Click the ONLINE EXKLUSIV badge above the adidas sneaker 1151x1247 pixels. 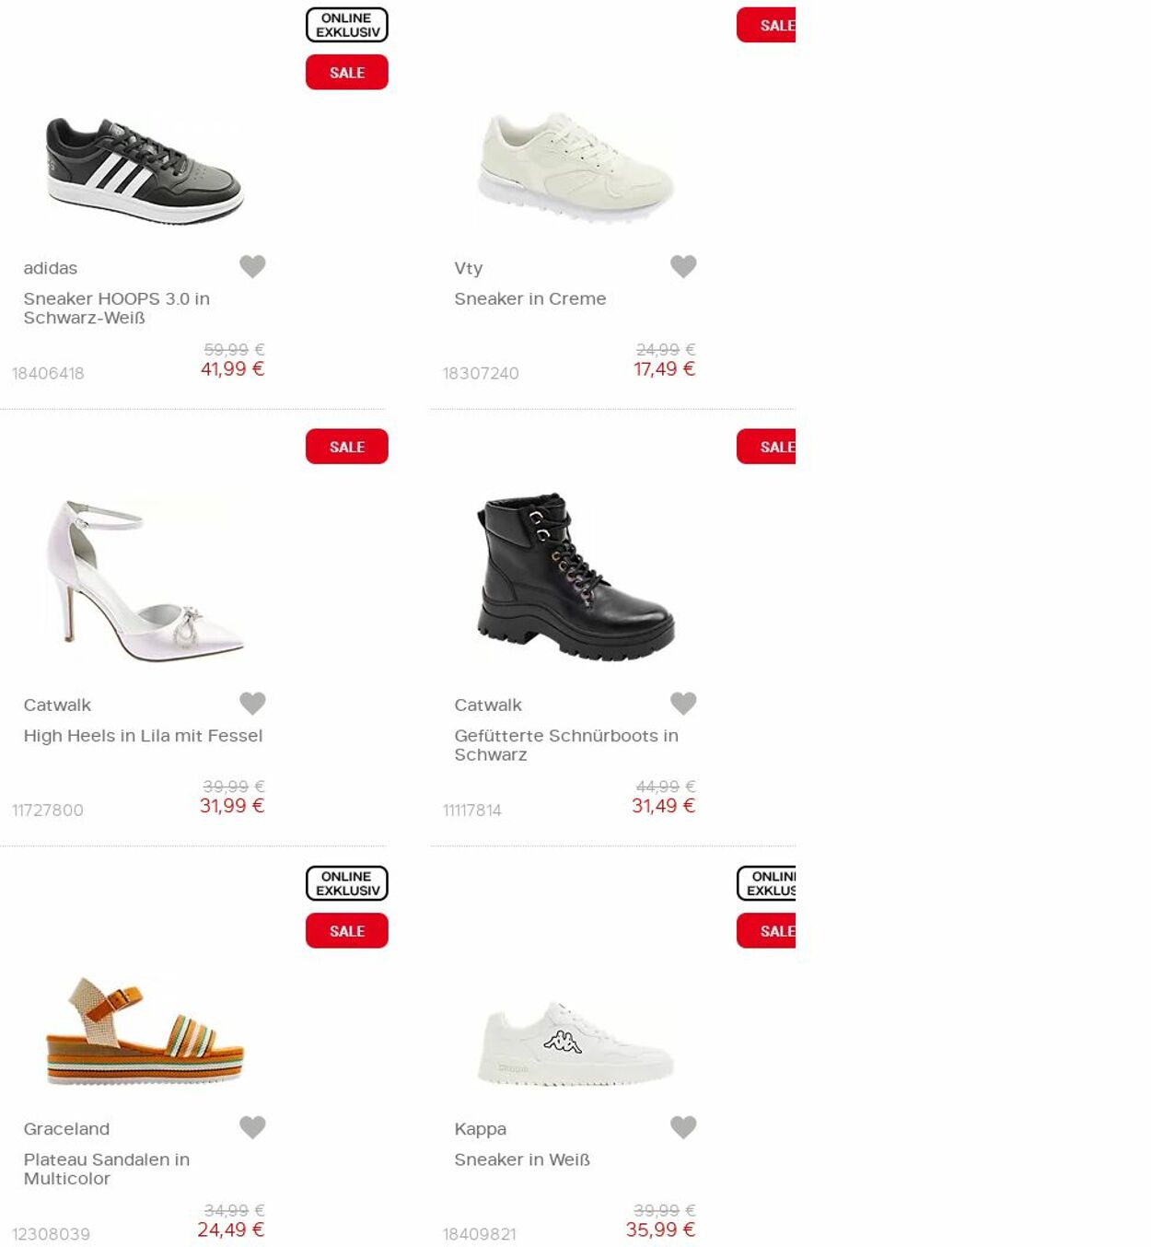tap(346, 25)
